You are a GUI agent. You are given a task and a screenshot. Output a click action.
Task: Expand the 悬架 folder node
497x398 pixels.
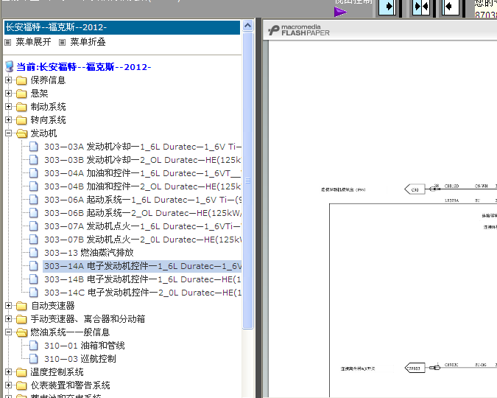click(9, 94)
